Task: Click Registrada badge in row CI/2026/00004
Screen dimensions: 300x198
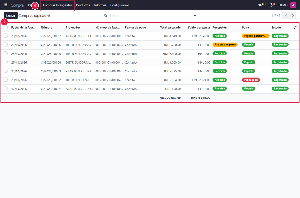Action: 280,62
